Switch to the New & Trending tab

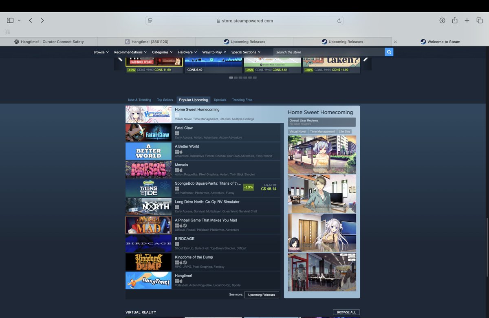139,100
